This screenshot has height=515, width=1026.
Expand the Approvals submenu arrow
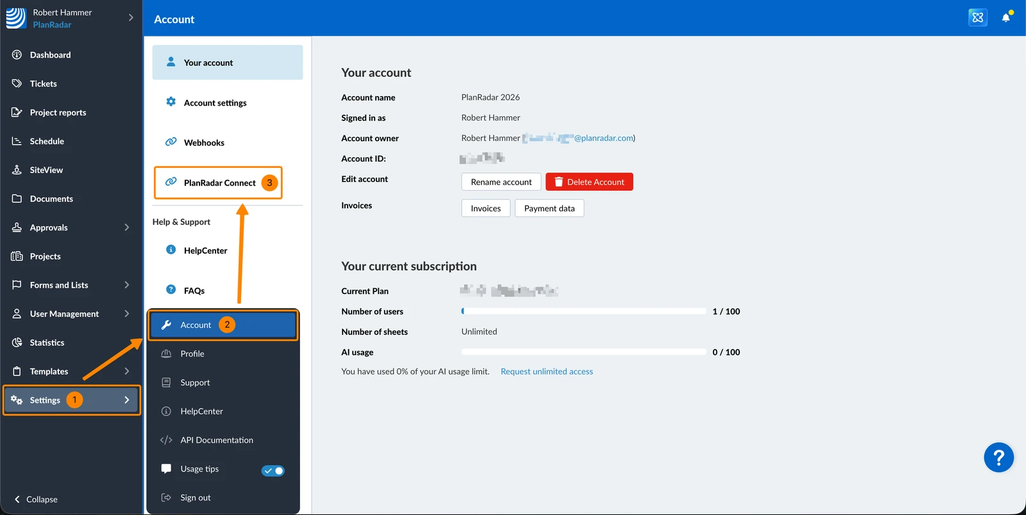[x=127, y=227]
